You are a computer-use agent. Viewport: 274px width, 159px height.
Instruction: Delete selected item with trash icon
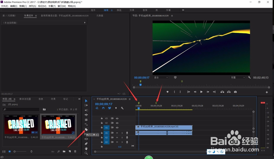75,151
